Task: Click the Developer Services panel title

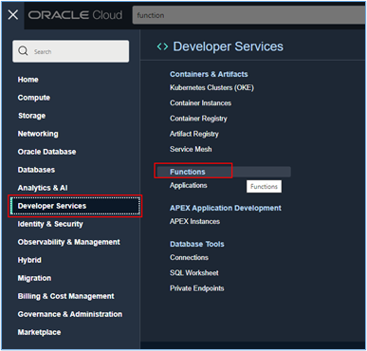Action: (x=228, y=46)
